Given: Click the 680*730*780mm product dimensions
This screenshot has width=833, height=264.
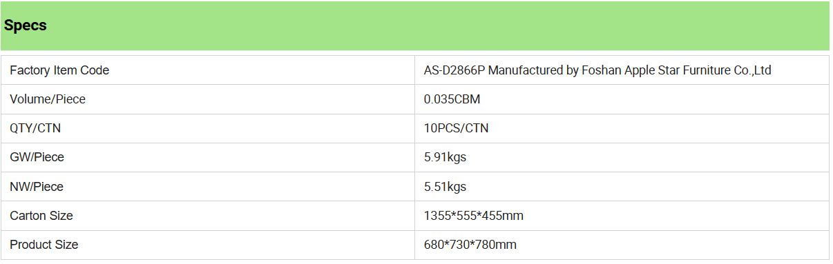Looking at the screenshot, I should click(x=470, y=245).
